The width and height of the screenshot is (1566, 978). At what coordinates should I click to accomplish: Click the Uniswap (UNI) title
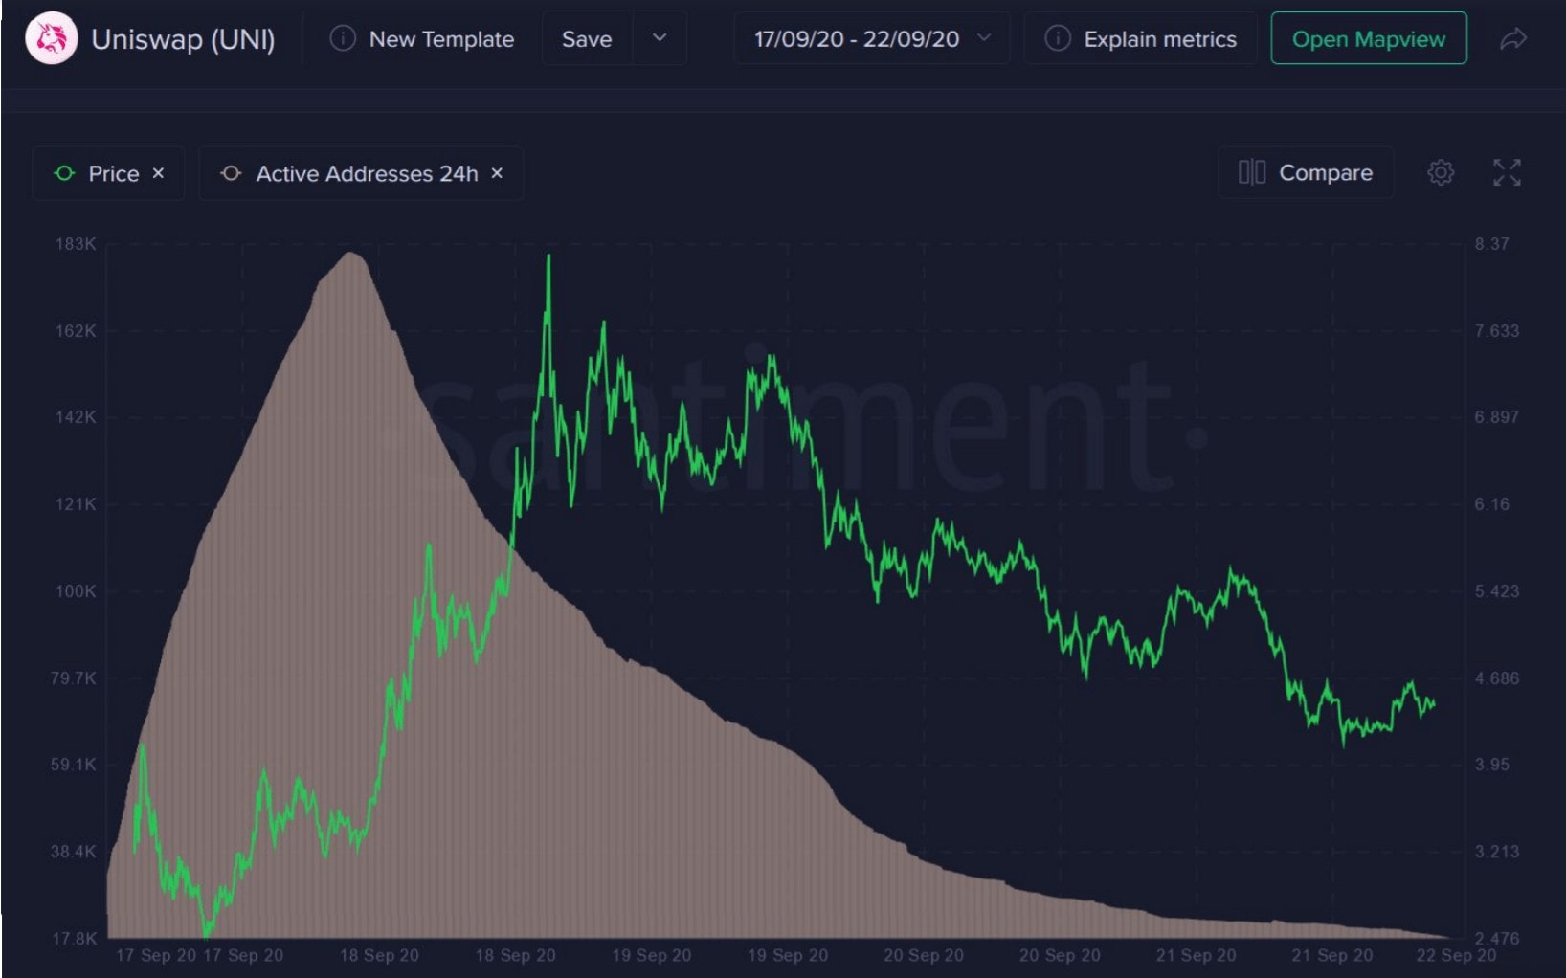183,39
